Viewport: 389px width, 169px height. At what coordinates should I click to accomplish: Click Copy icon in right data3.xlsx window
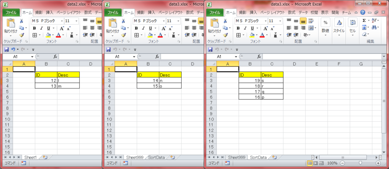[x=224, y=28]
